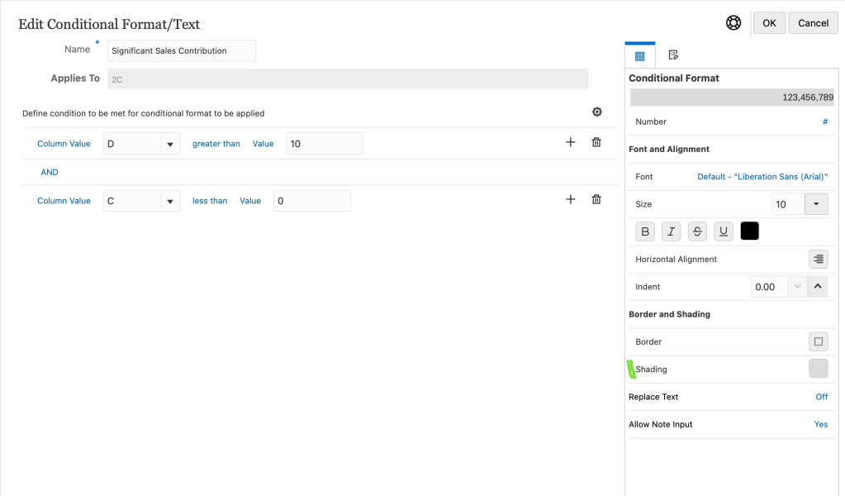Increase the Indent value with up arrow
The width and height of the screenshot is (845, 496).
pos(817,287)
